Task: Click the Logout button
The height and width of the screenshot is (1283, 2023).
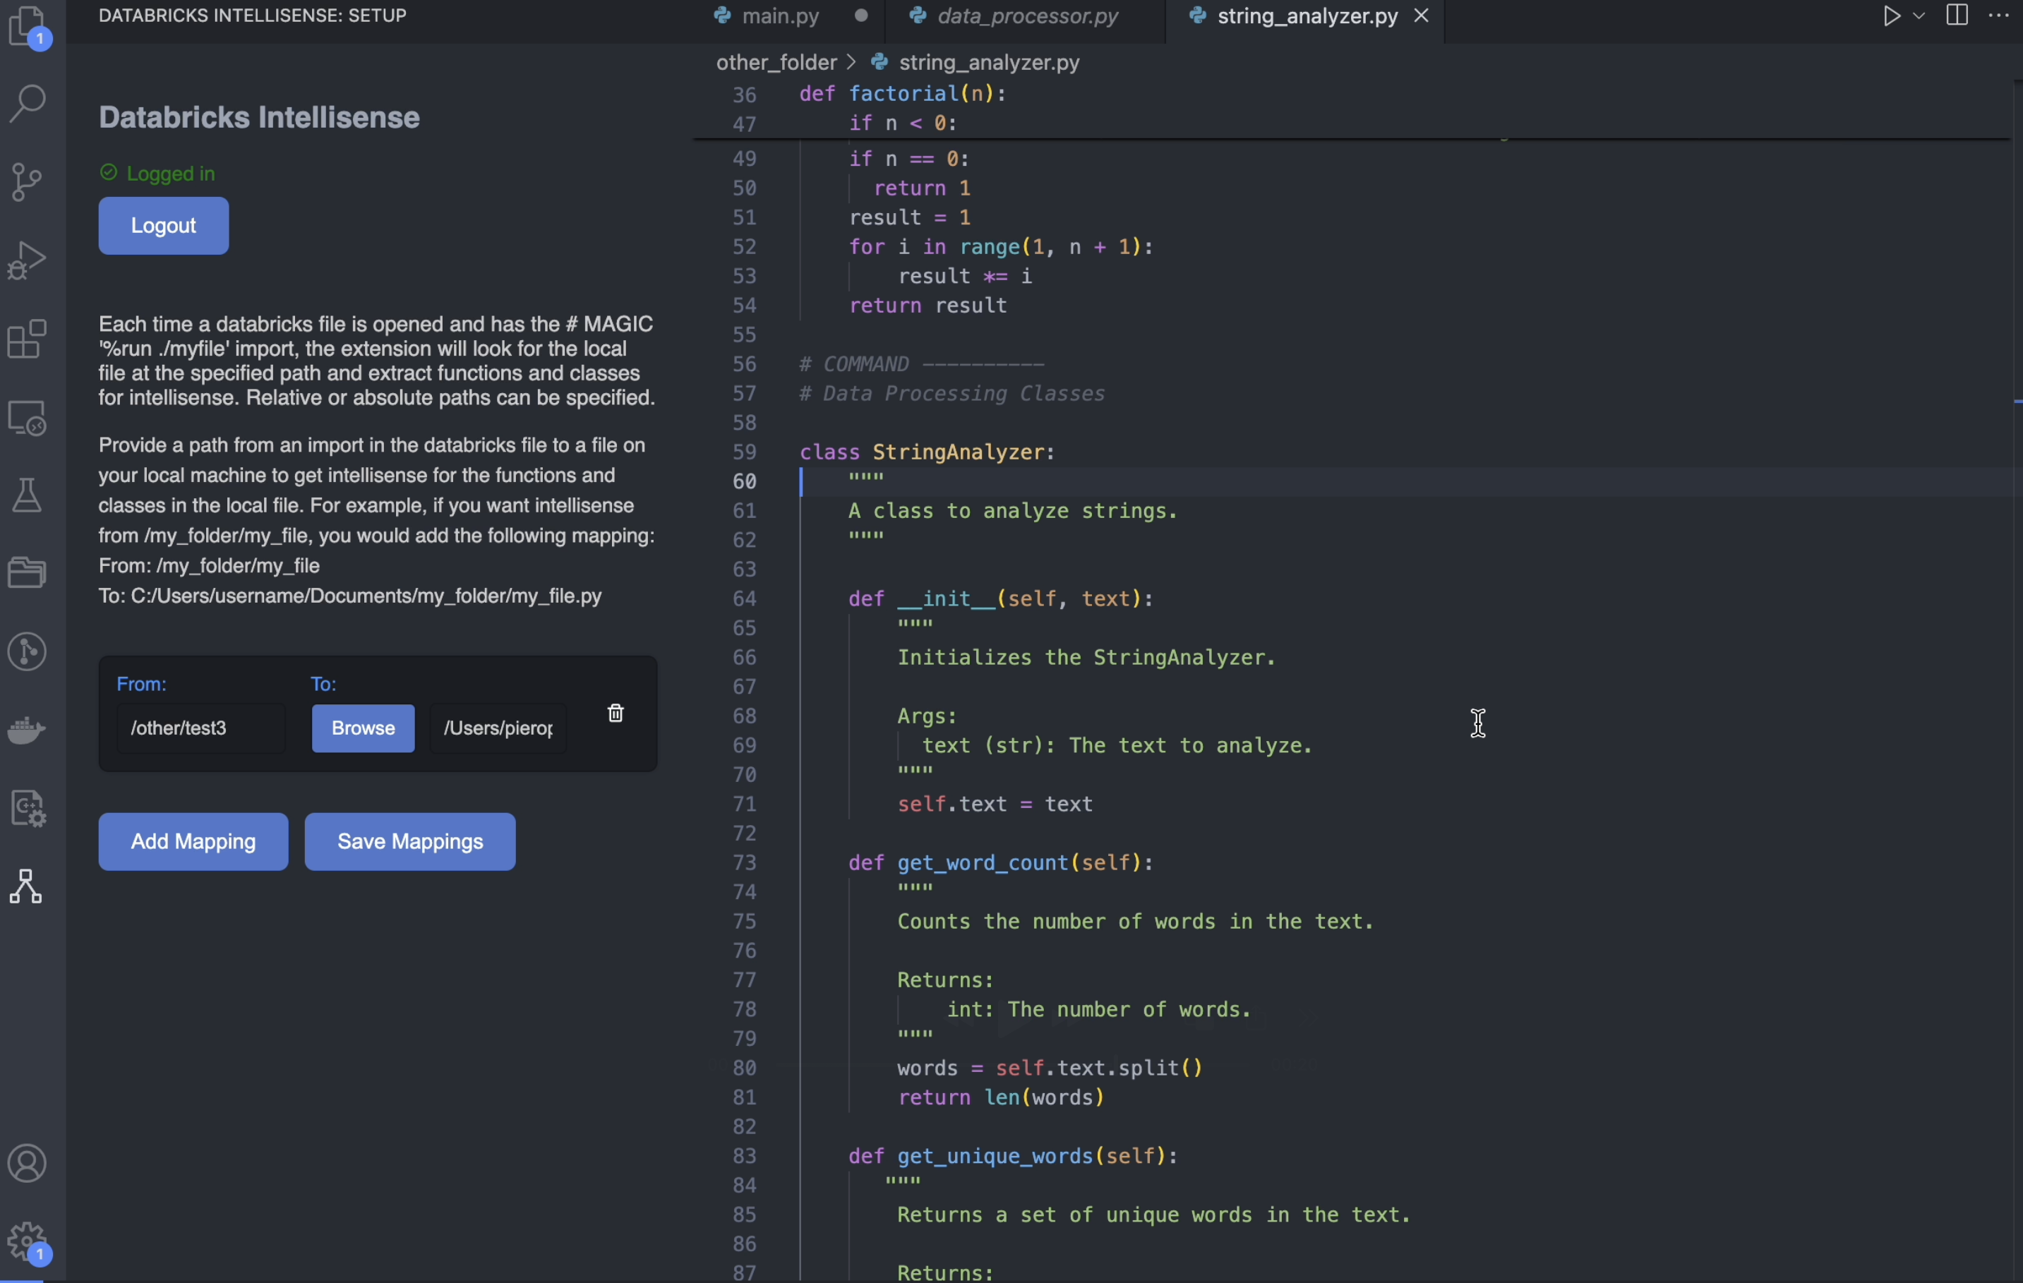Action: coord(164,226)
